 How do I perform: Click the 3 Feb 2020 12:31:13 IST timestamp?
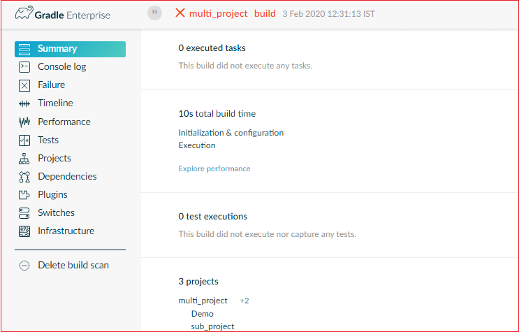(x=329, y=14)
